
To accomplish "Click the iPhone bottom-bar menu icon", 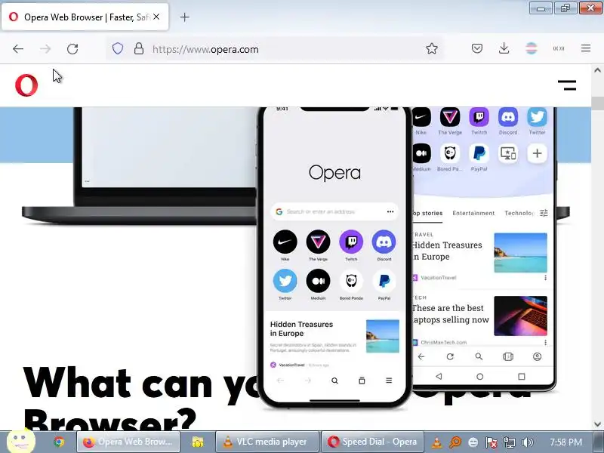I will pos(389,381).
